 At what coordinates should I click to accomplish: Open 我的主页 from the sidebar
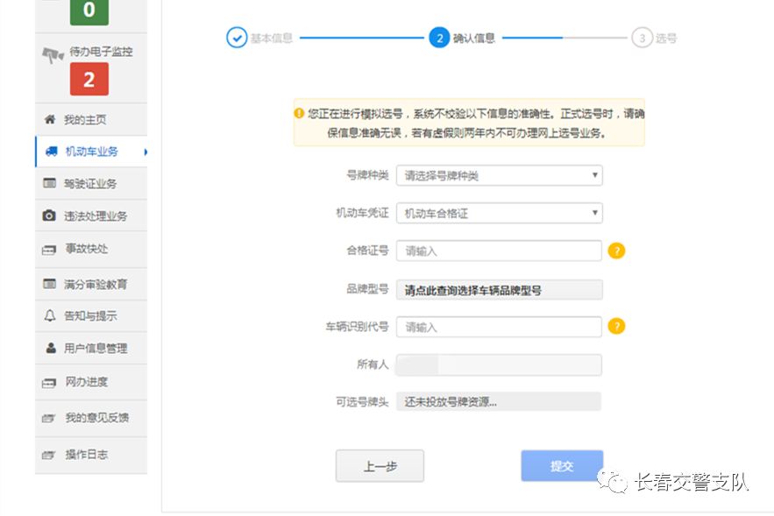pos(75,118)
